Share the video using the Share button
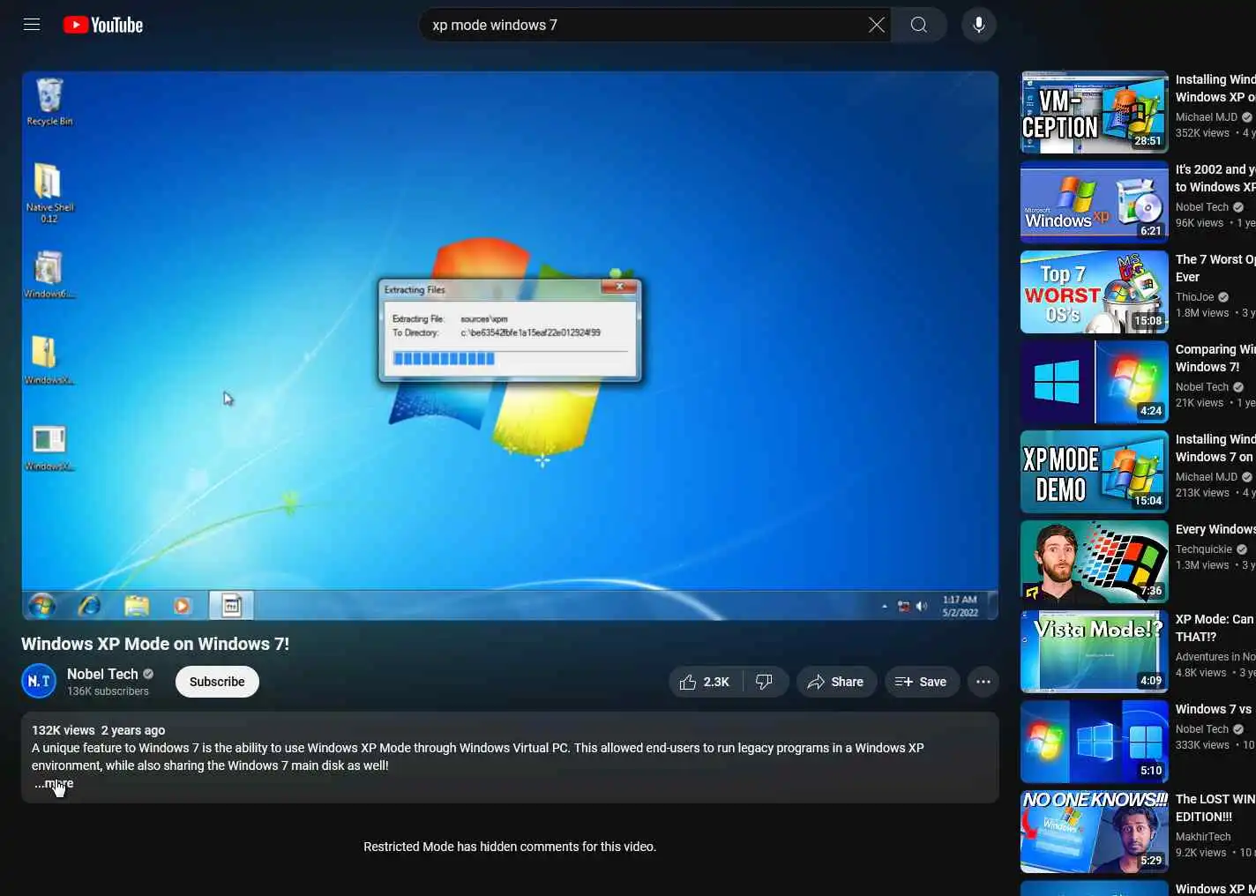Image resolution: width=1256 pixels, height=896 pixels. (836, 682)
